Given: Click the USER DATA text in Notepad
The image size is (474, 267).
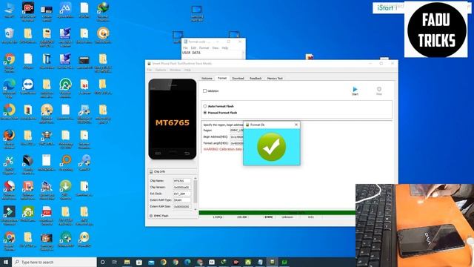Looking at the screenshot, I should 191,53.
